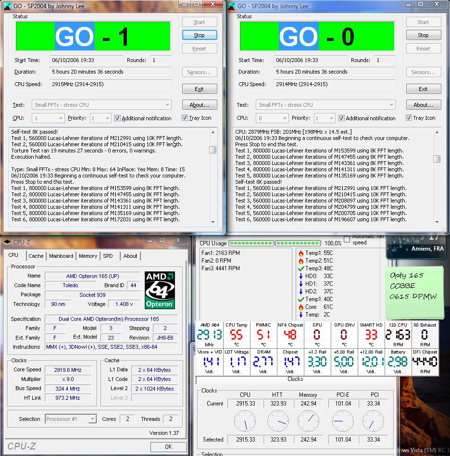The width and height of the screenshot is (450, 456).
Task: Click scroll-up arrow in GO - 0 log
Action: 437,132
